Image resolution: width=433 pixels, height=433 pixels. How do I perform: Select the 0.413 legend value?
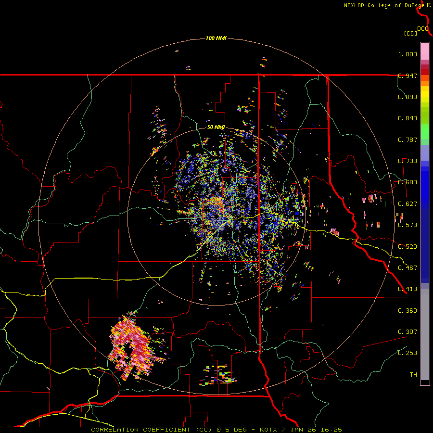point(408,289)
